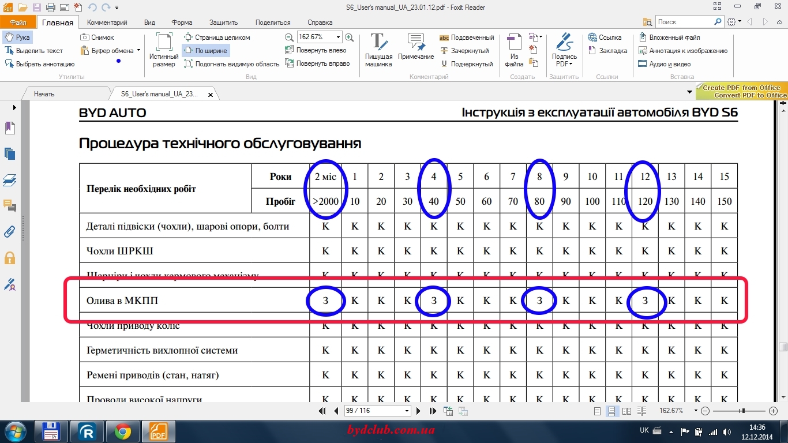Viewport: 788px width, 443px height.
Task: Switch to facing pages view mode
Action: pos(626,411)
